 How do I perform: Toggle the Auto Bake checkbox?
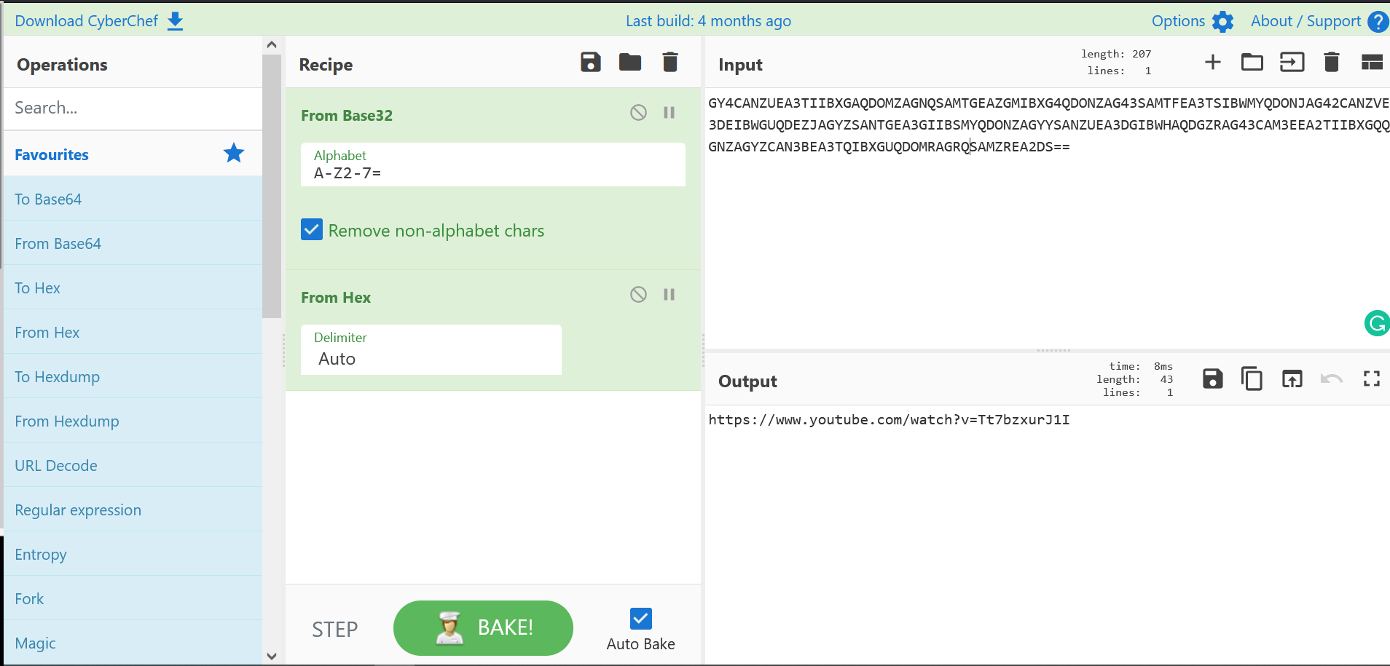point(641,619)
